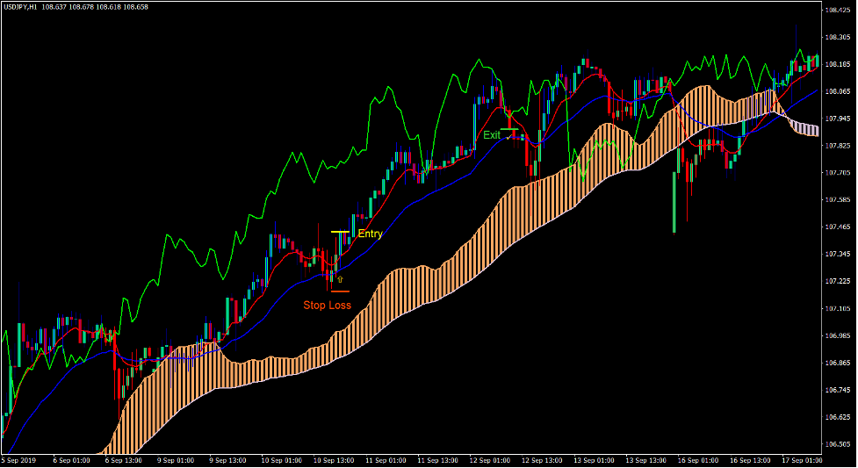Click the orange Stop Loss text label

click(x=327, y=306)
